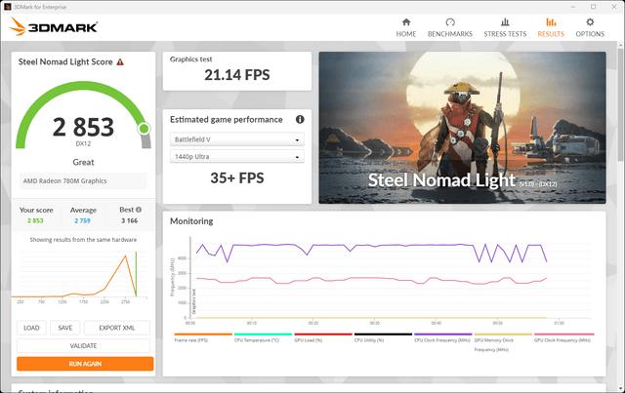Click the info icon next to Best score
The width and height of the screenshot is (625, 393).
click(x=139, y=210)
